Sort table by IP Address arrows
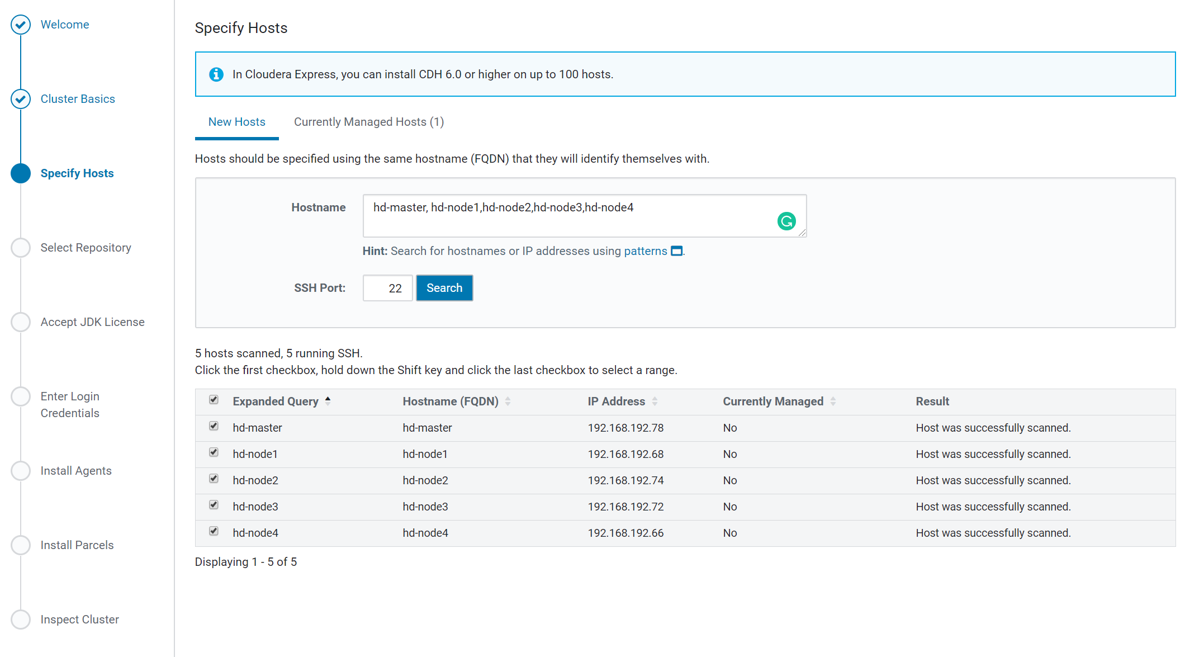The width and height of the screenshot is (1185, 657). pyautogui.click(x=655, y=401)
